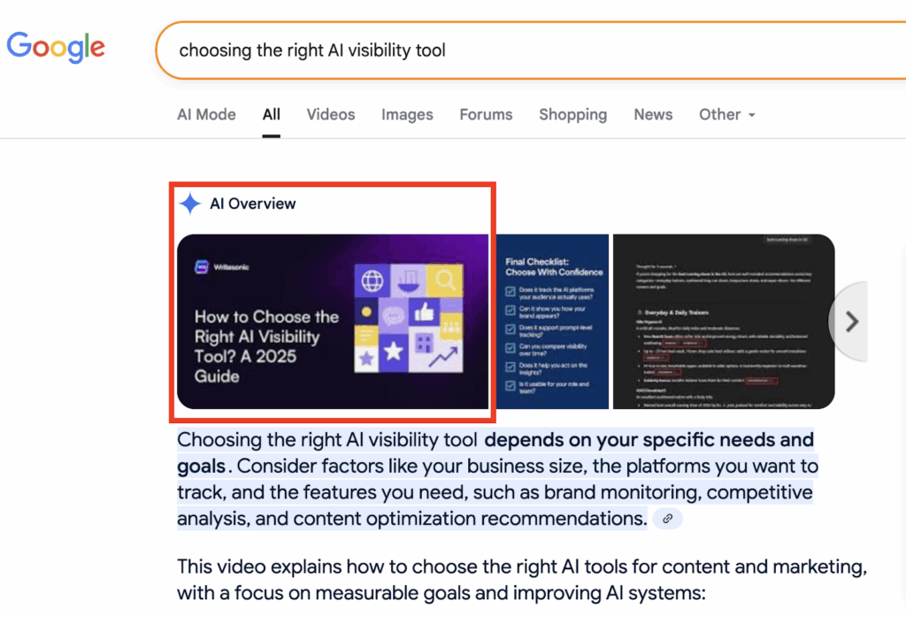Show next carousel images with the right chevron
This screenshot has width=906, height=617.
851,321
